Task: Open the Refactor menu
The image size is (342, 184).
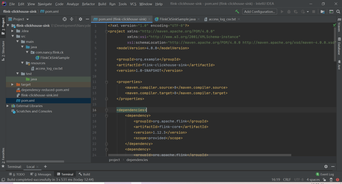Action: pyautogui.click(x=88, y=4)
